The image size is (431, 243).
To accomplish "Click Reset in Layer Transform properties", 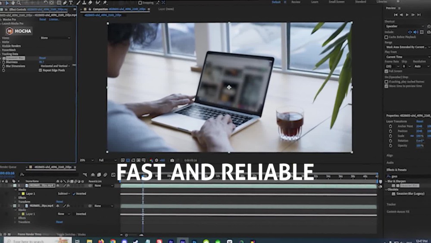I will point(419,121).
